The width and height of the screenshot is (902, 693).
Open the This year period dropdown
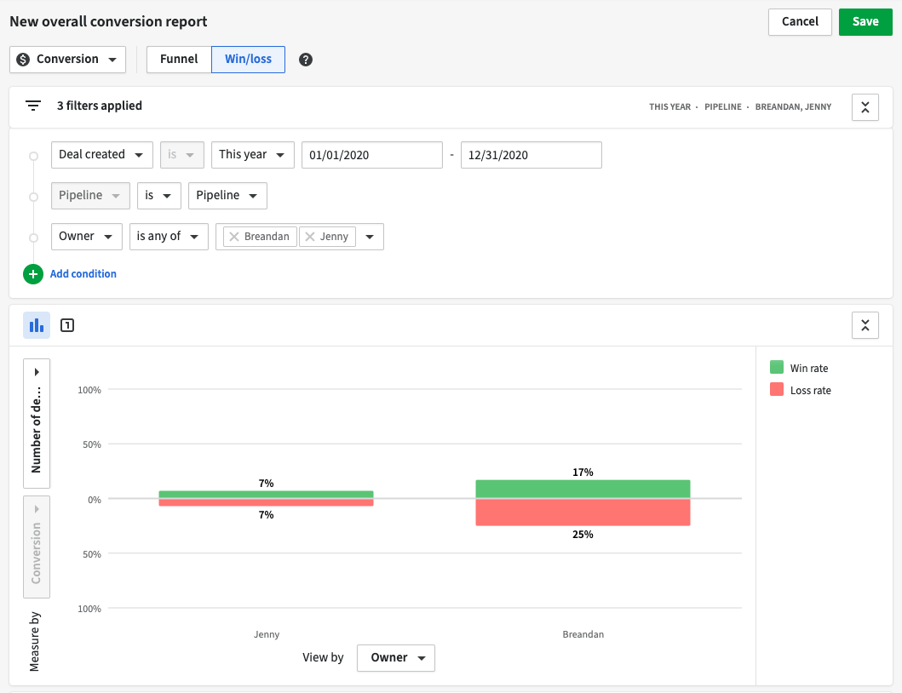click(252, 155)
